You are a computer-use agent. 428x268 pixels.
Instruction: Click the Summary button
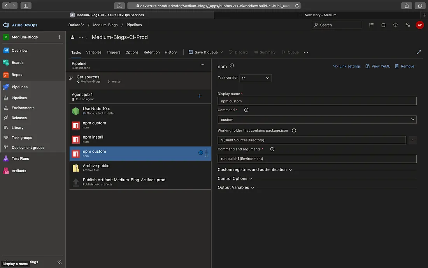click(x=265, y=52)
